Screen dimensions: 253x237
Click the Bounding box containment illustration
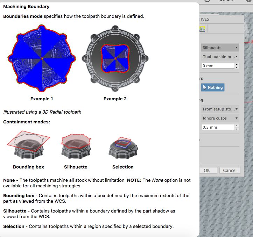[x=28, y=145]
